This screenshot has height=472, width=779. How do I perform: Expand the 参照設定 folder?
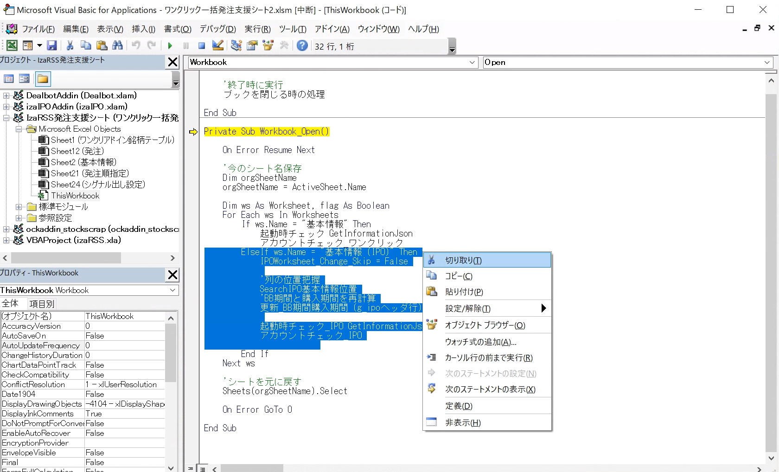(19, 218)
